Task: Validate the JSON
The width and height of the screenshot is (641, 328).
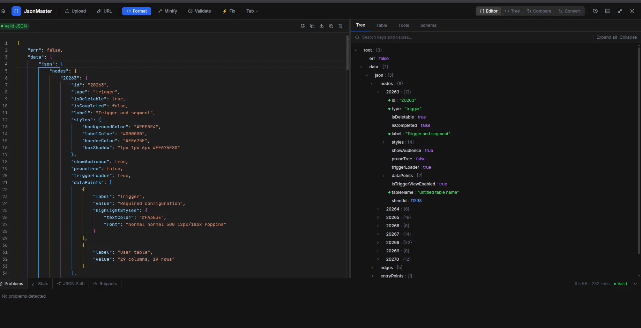Action: pos(200,11)
